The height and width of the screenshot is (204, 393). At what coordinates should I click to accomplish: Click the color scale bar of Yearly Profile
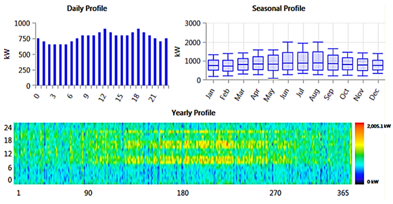pyautogui.click(x=359, y=153)
